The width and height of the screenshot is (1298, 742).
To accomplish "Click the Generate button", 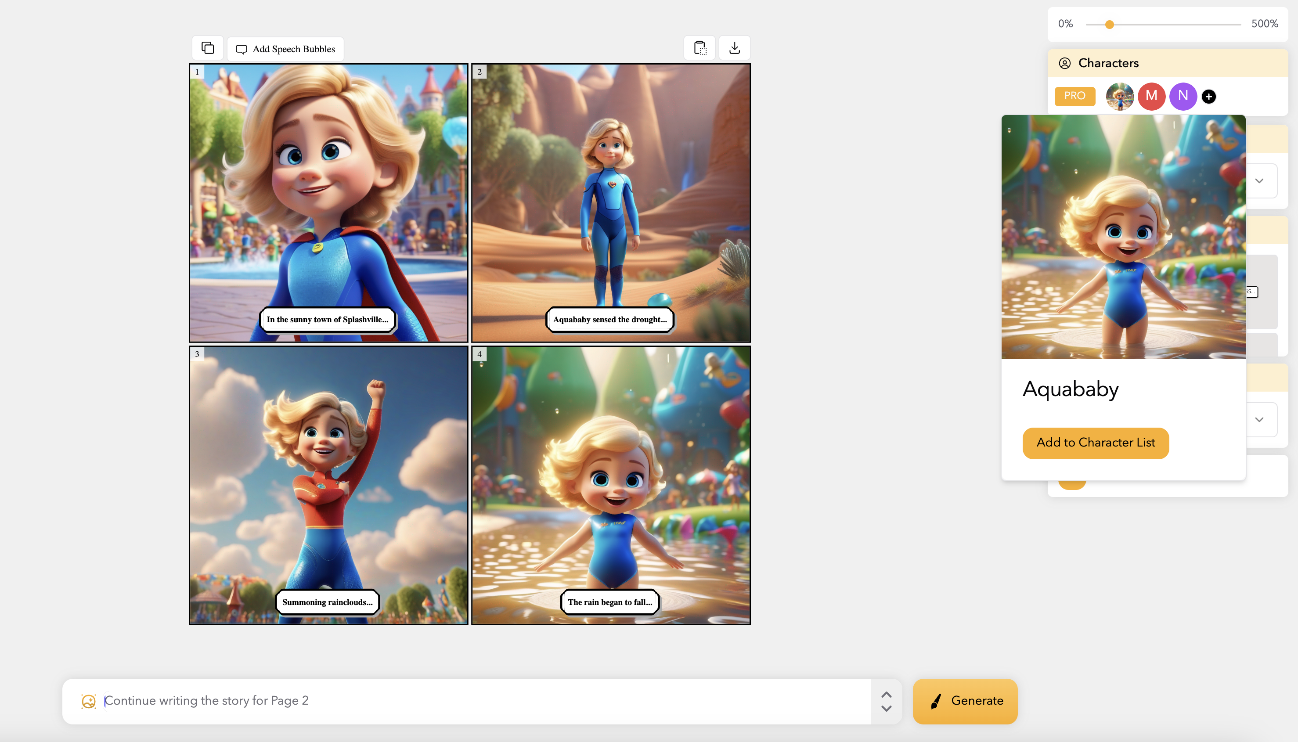I will [965, 701].
